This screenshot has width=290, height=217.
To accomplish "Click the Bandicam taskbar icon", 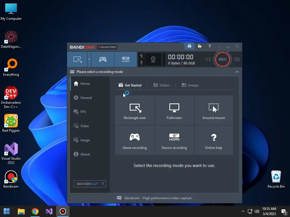I will tap(63, 211).
